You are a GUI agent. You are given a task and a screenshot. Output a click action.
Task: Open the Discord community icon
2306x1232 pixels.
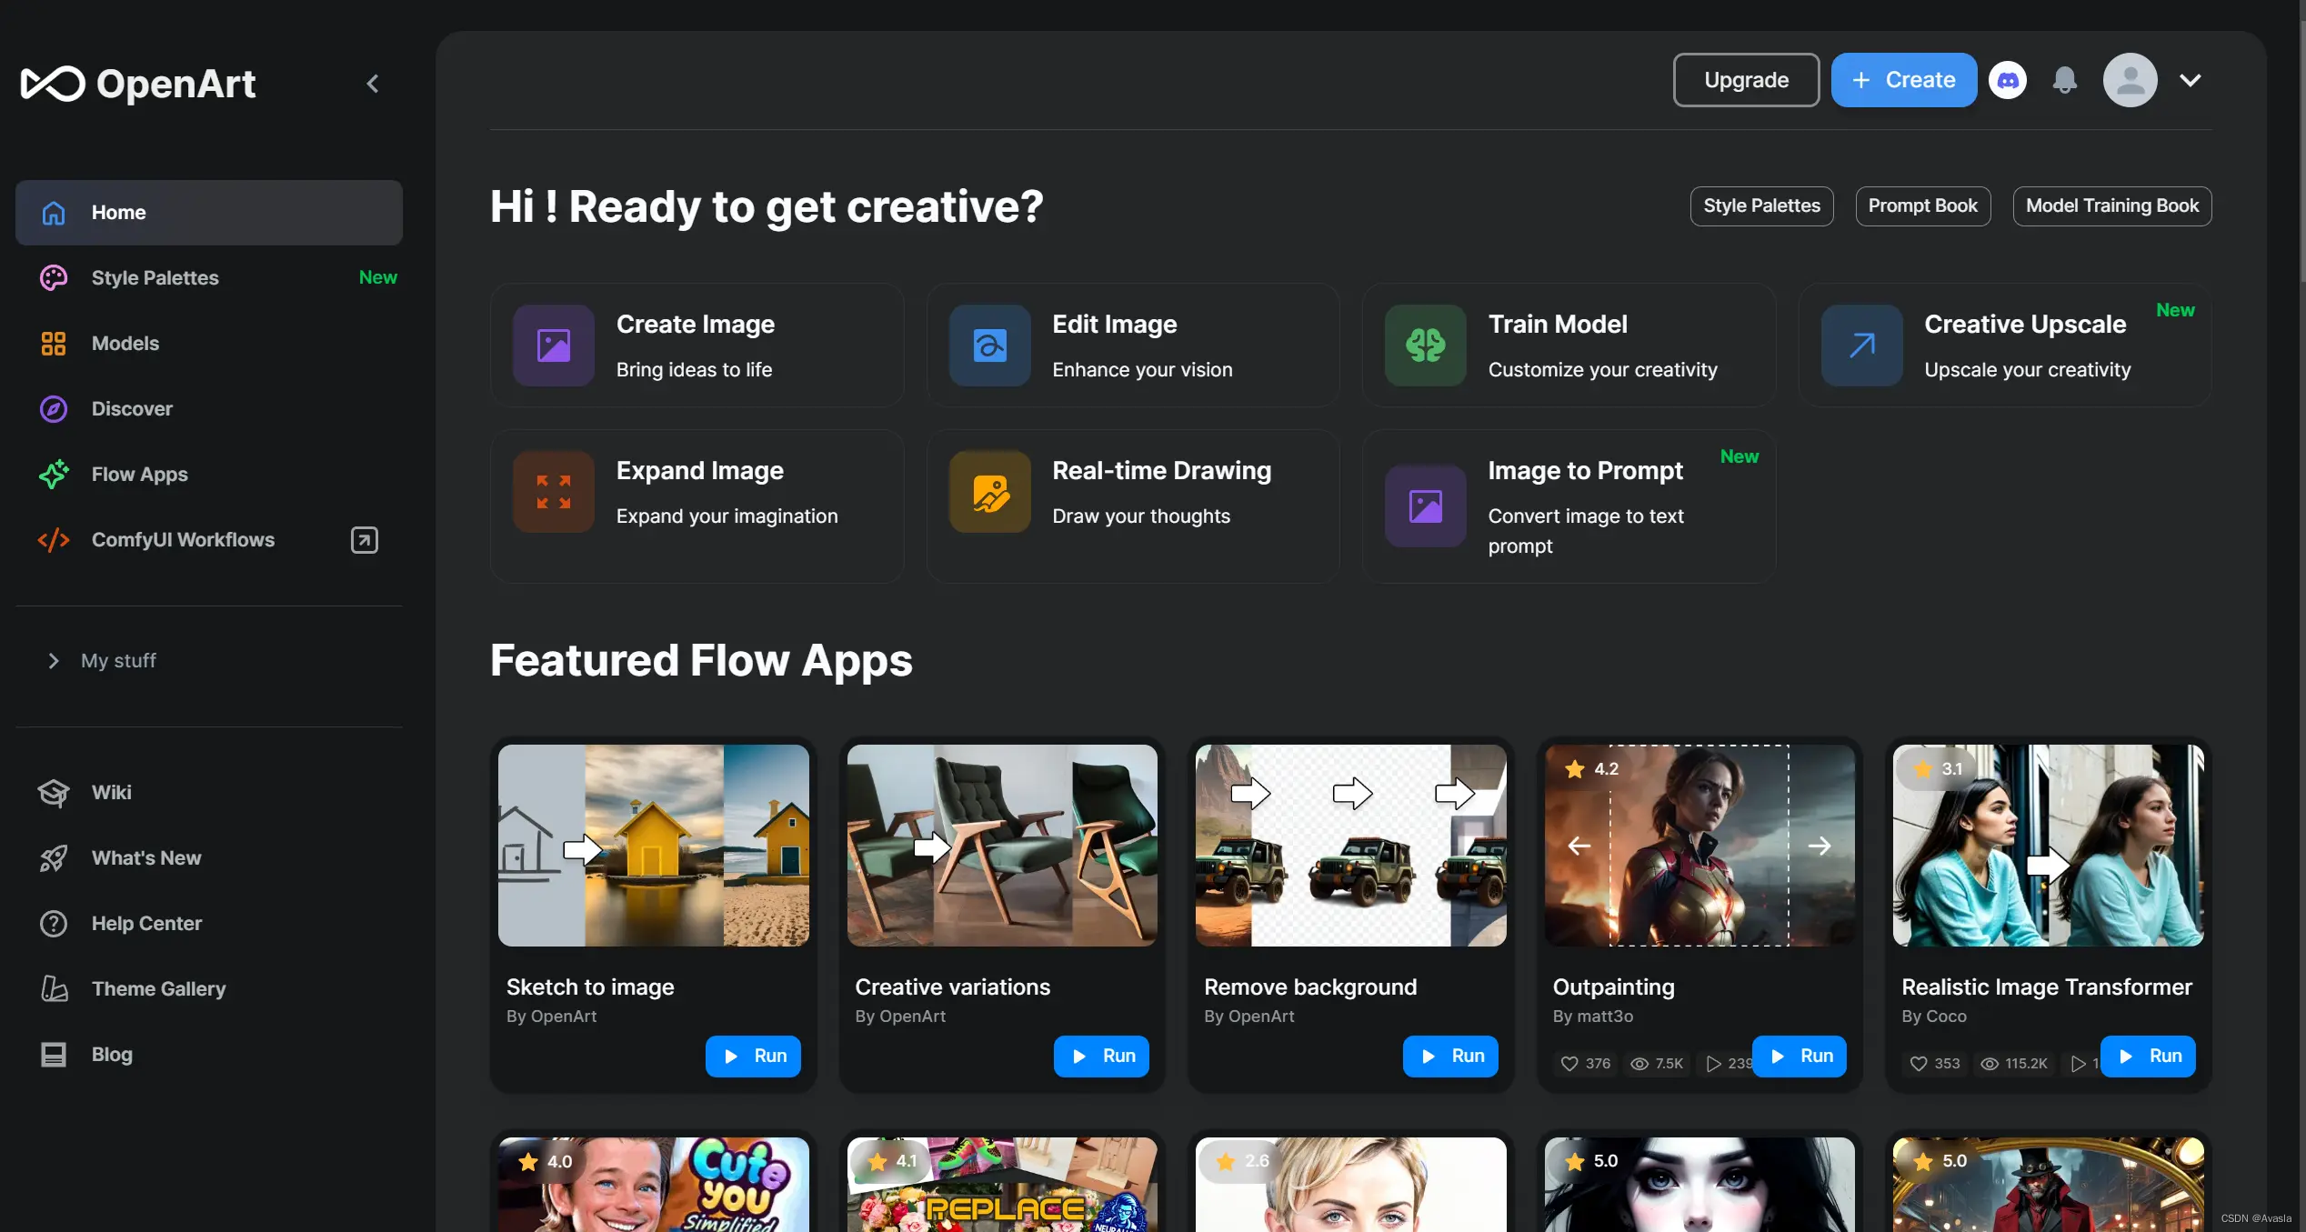[x=2008, y=80]
